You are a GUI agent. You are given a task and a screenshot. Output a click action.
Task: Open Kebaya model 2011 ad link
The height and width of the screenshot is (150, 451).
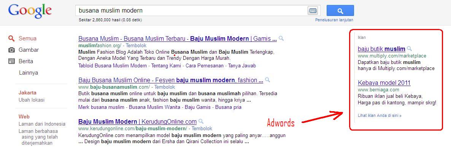click(384, 83)
